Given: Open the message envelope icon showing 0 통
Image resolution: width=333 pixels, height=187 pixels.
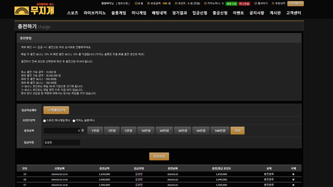Looking at the screenshot, I should coord(136,4).
